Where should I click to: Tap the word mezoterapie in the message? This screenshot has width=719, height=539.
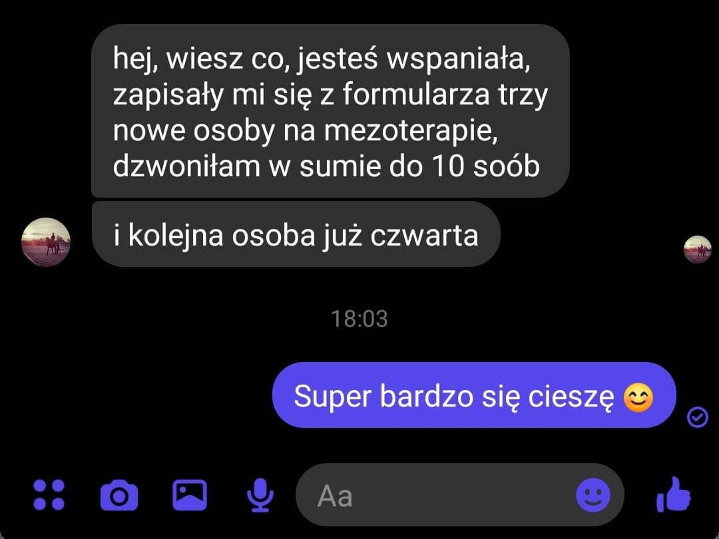(x=410, y=130)
